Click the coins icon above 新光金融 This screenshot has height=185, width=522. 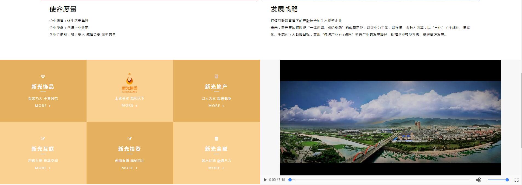[216, 139]
